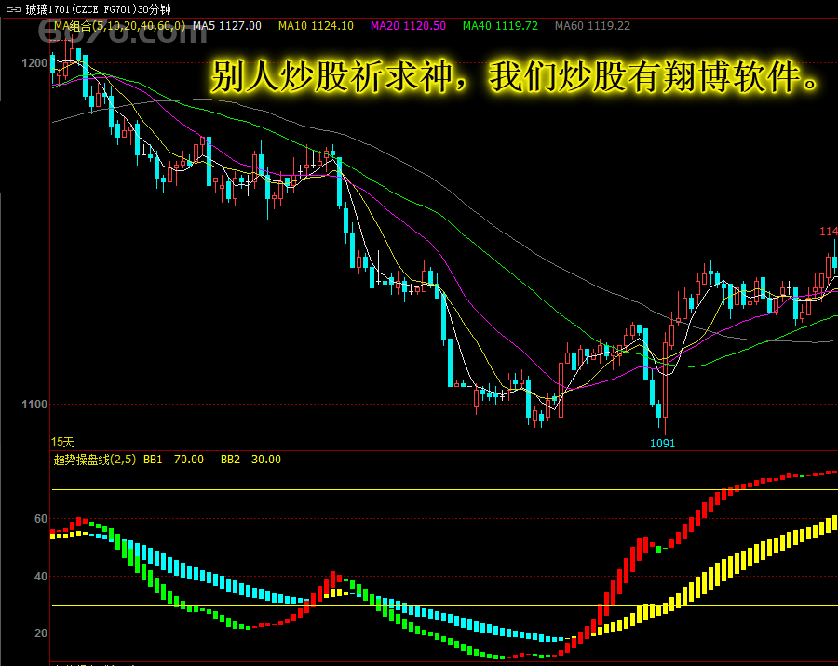Click the yellow MA10 1124.10 label
The image size is (838, 666).
point(316,26)
